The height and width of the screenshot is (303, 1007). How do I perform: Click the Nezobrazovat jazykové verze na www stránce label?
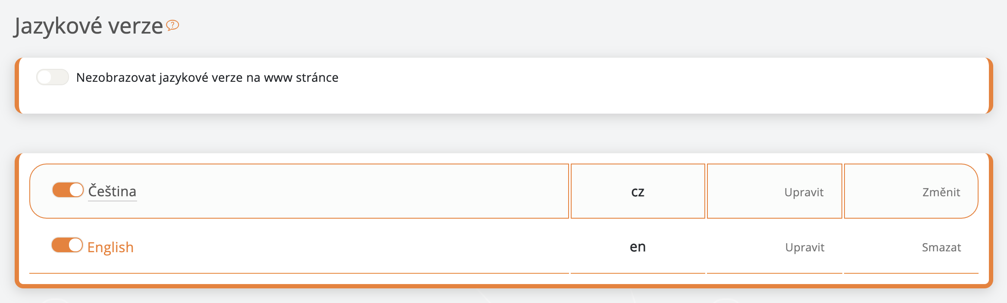click(x=207, y=77)
